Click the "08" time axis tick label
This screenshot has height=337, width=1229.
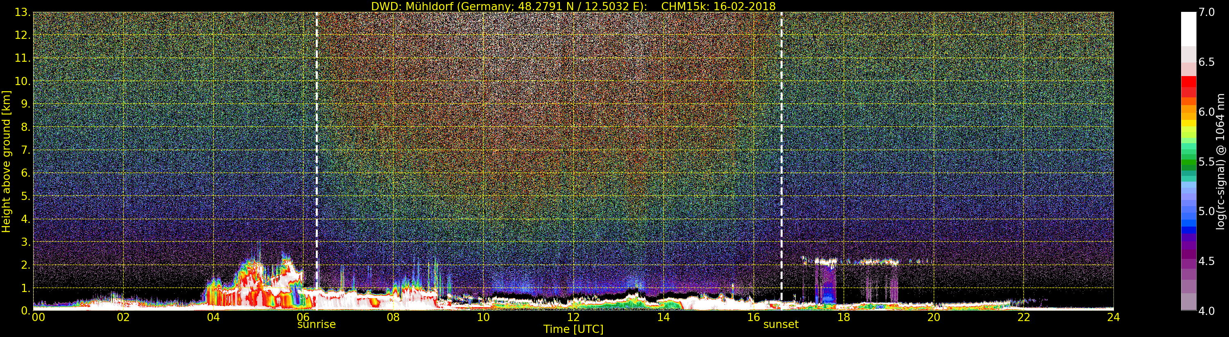click(393, 317)
